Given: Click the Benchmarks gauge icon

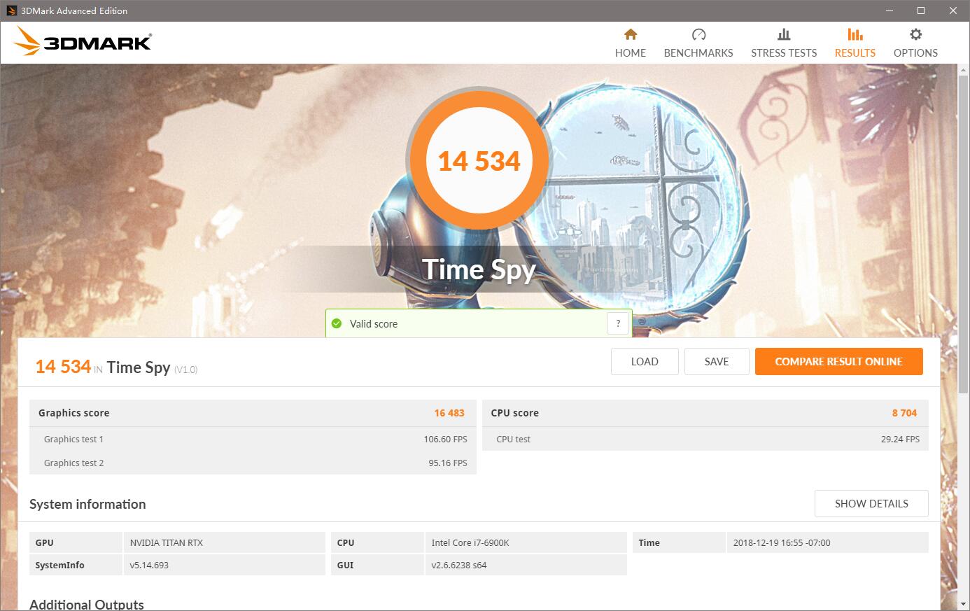Looking at the screenshot, I should pyautogui.click(x=698, y=34).
